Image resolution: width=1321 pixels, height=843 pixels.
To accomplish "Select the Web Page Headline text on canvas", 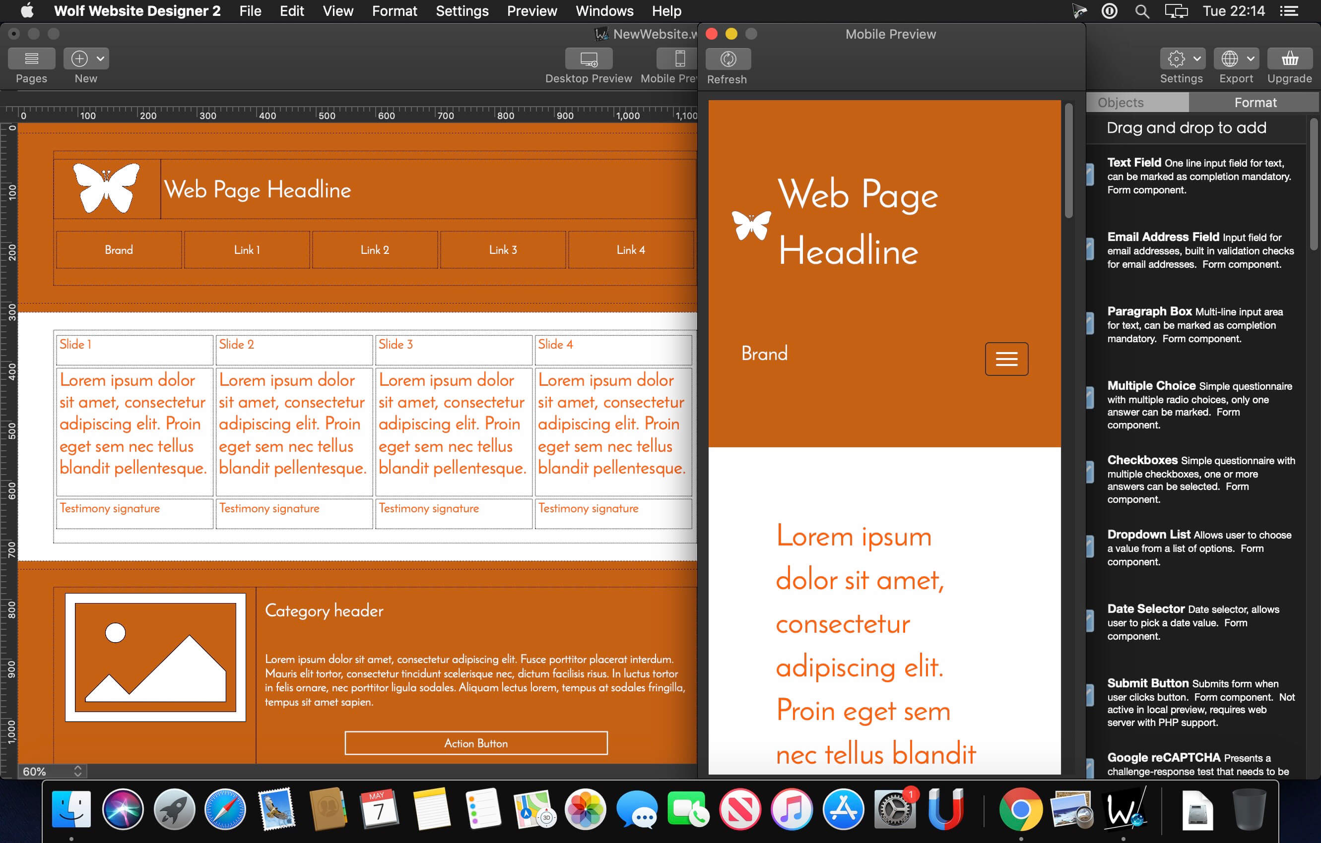I will pos(257,189).
